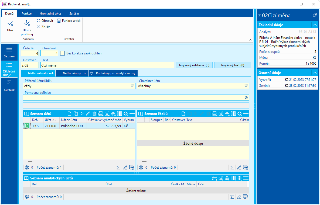Switch to Hromadné akce ribbon tab
The image size is (320, 205).
(50, 13)
